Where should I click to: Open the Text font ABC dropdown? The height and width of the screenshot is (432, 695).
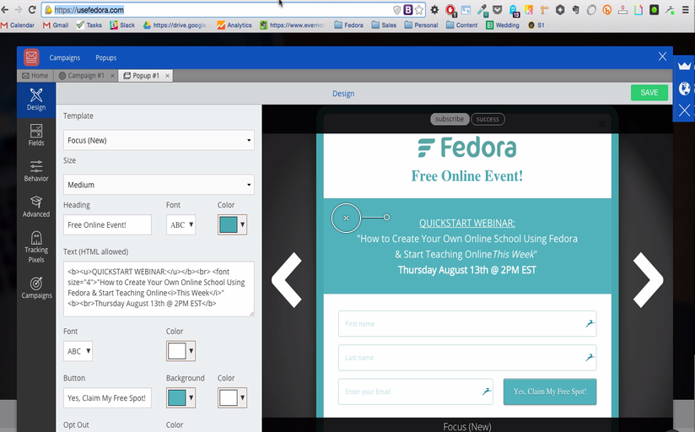(x=78, y=351)
